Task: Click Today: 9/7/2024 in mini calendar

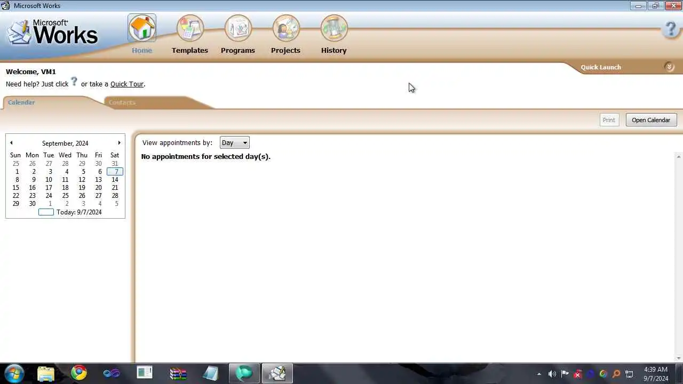Action: click(x=70, y=212)
